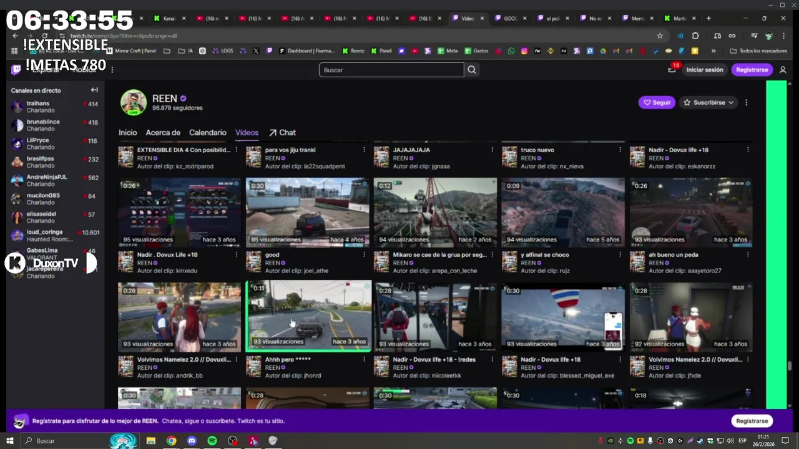Open the Reenz bookmark
Image resolution: width=799 pixels, height=449 pixels.
click(353, 51)
